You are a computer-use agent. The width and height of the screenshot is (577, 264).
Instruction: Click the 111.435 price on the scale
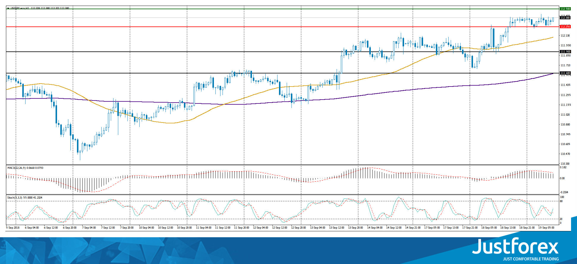(x=565, y=85)
